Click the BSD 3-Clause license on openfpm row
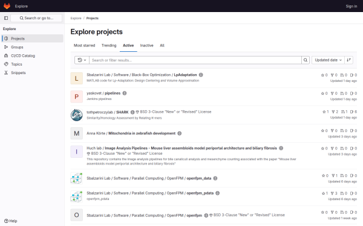 tap(247, 215)
